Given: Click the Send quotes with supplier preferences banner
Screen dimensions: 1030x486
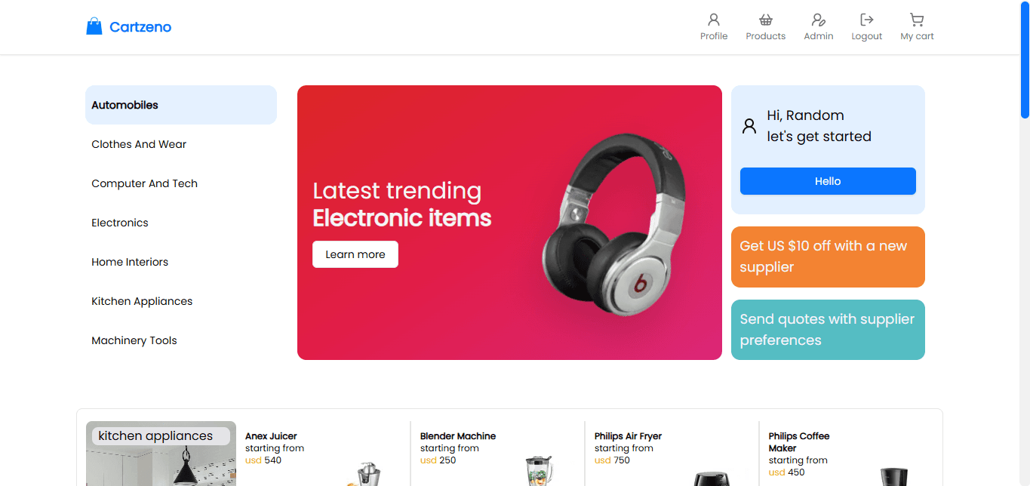Looking at the screenshot, I should click(828, 330).
